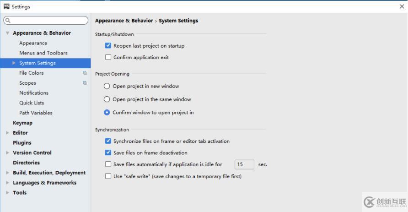Enable Use "safe write" option
Viewport: 408px width, 212px height.
pyautogui.click(x=108, y=176)
